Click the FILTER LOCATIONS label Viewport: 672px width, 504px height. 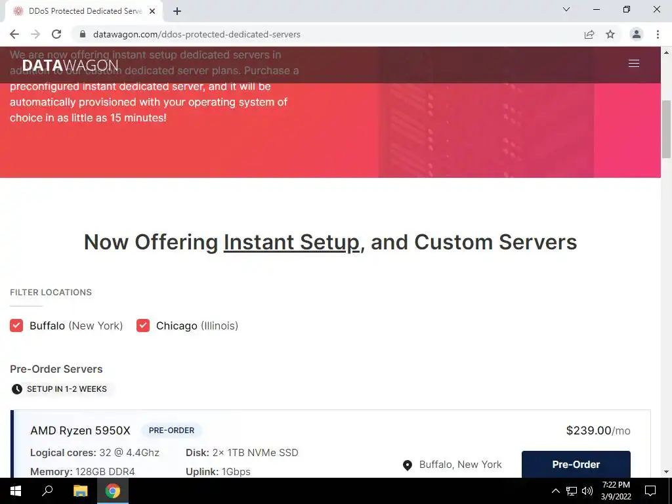pyautogui.click(x=51, y=292)
